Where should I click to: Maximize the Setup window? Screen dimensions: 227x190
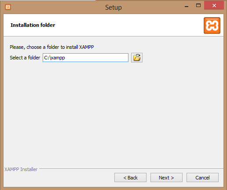198,6
